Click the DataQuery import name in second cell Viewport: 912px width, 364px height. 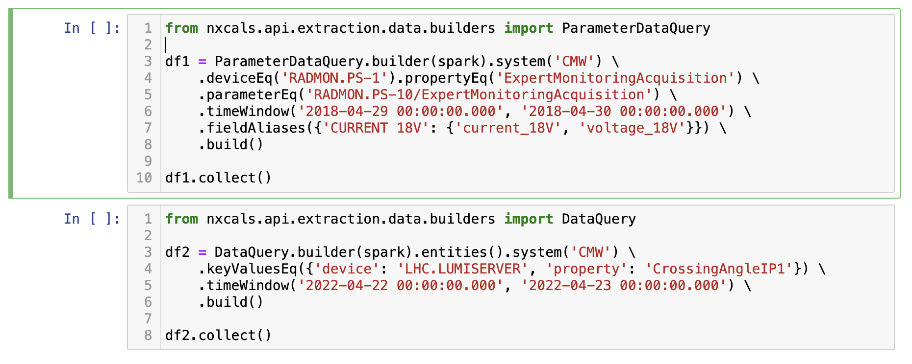point(598,219)
